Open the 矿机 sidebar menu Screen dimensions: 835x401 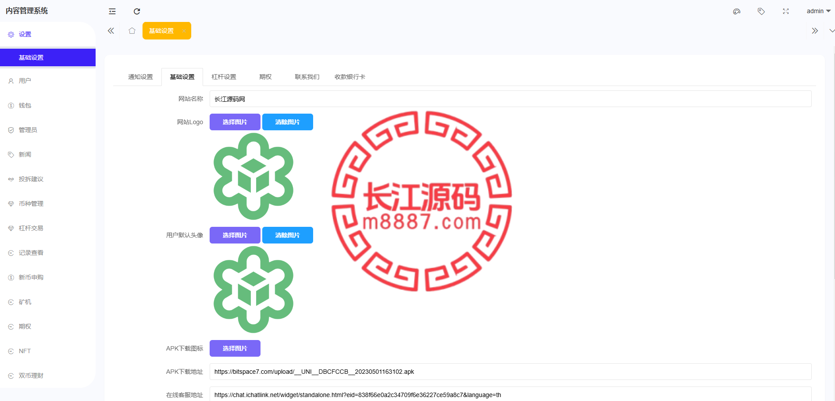point(48,302)
